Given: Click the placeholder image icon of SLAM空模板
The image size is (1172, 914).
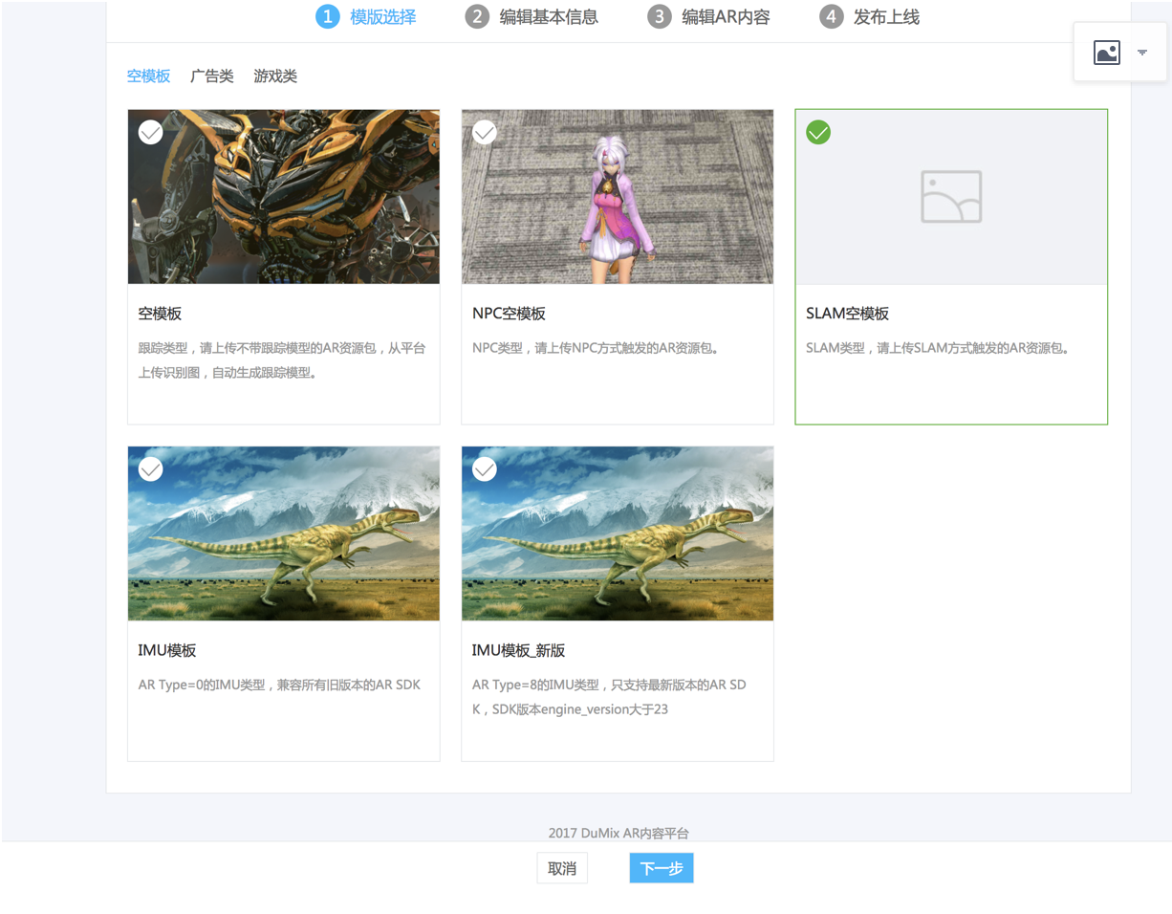Looking at the screenshot, I should pyautogui.click(x=951, y=197).
